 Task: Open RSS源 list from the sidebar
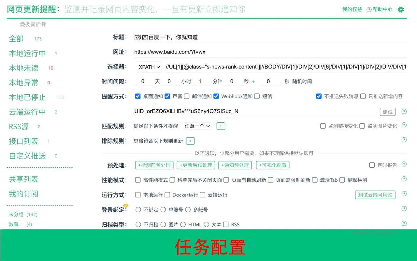[x=18, y=127]
